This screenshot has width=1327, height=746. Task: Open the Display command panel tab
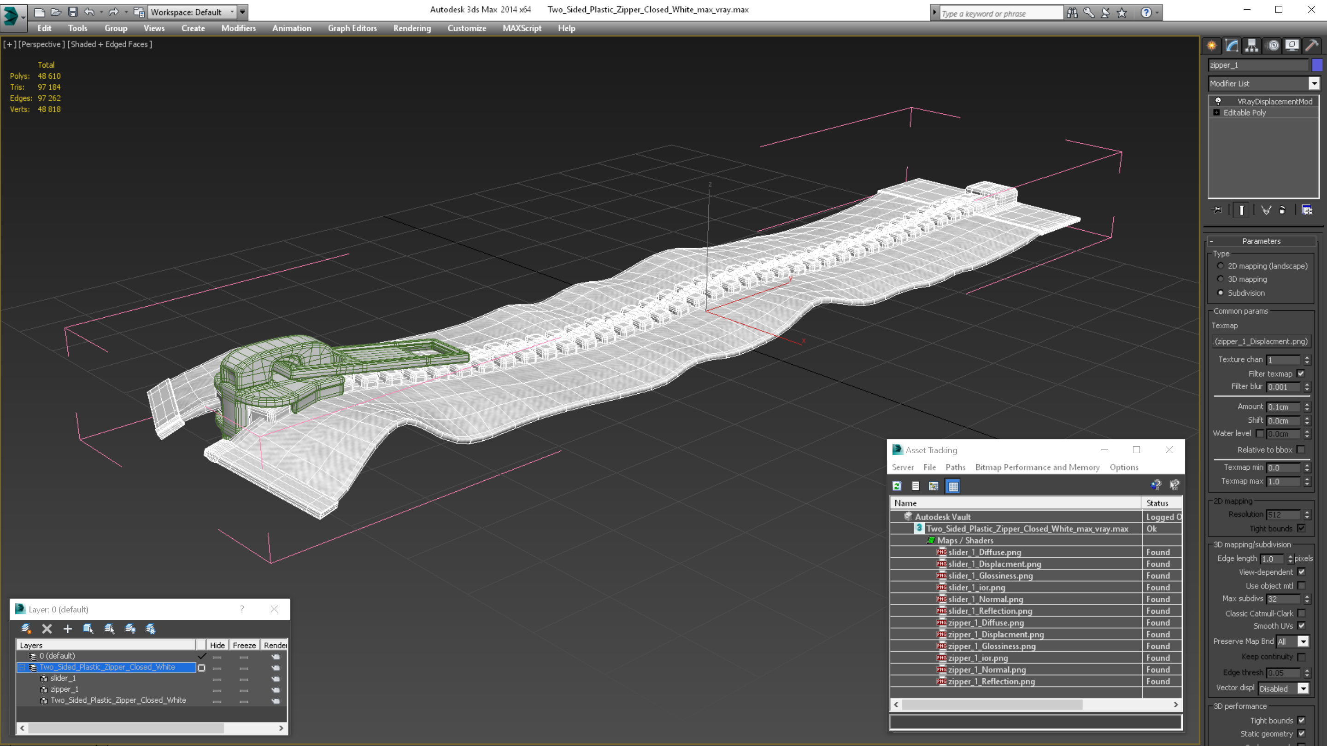(x=1292, y=46)
